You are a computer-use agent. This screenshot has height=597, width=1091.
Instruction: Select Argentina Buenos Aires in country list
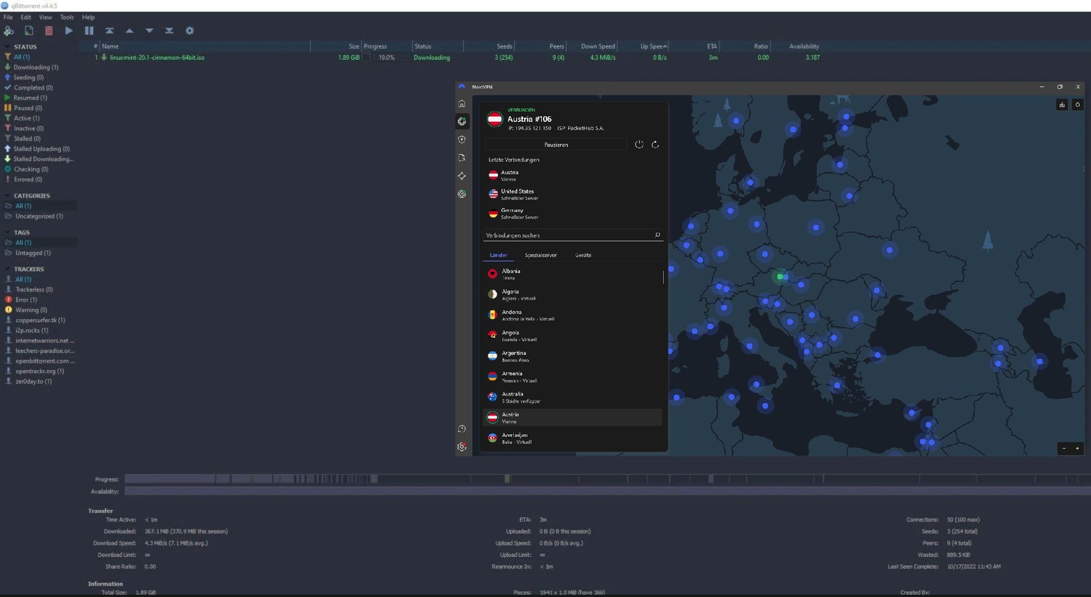[573, 356]
